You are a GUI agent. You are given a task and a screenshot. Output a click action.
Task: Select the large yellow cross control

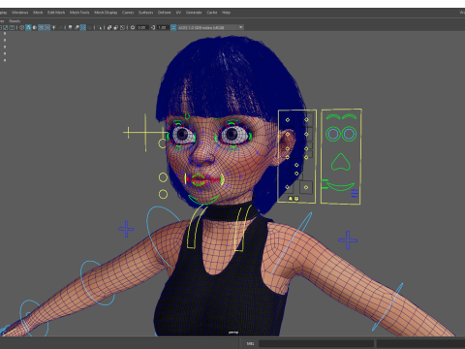point(145,132)
